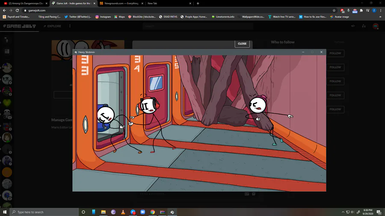Open the Chrome three-dot menu
This screenshot has width=385, height=216.
click(380, 10)
